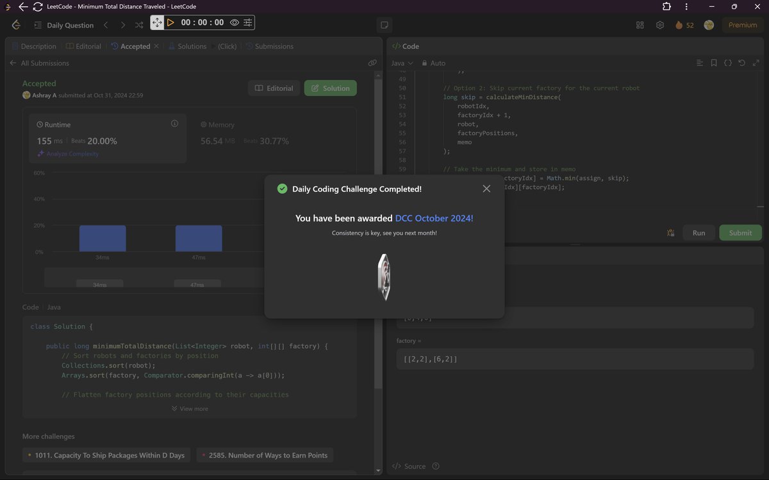Select the Accepted tab
The width and height of the screenshot is (769, 480).
click(130, 46)
